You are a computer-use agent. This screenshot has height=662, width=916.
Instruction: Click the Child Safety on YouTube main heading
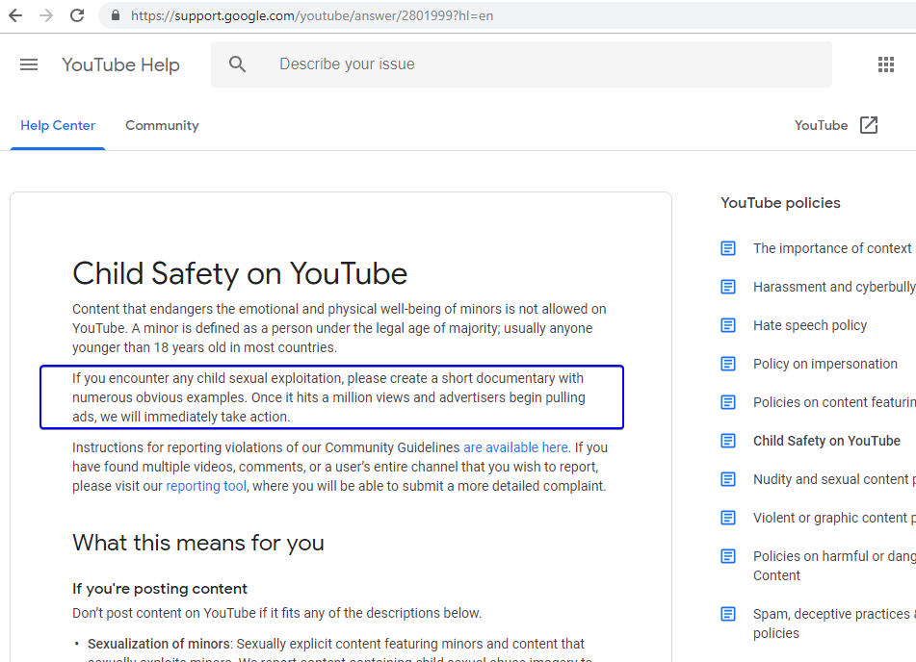240,274
